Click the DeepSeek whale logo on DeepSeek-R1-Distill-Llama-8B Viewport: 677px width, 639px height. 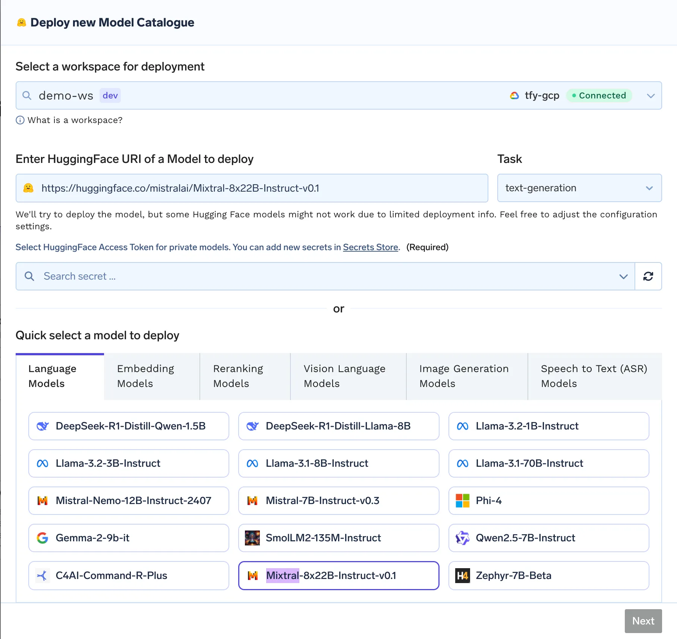[252, 426]
